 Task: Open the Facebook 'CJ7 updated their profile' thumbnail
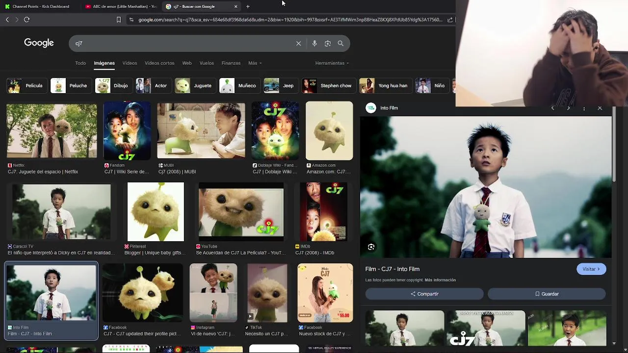click(x=143, y=293)
